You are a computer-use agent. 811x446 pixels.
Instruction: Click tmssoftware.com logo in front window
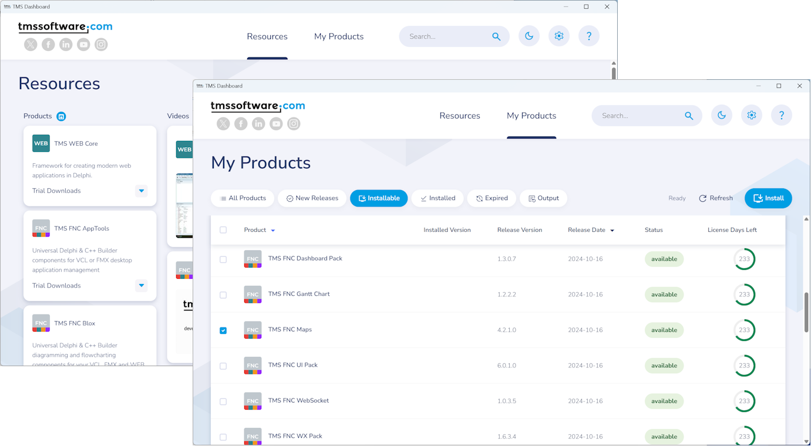click(x=258, y=106)
